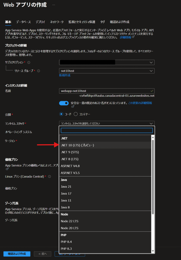This screenshot has height=260, width=181.
Task: Open external link icon after 詳細情報
Action: (x=133, y=37)
